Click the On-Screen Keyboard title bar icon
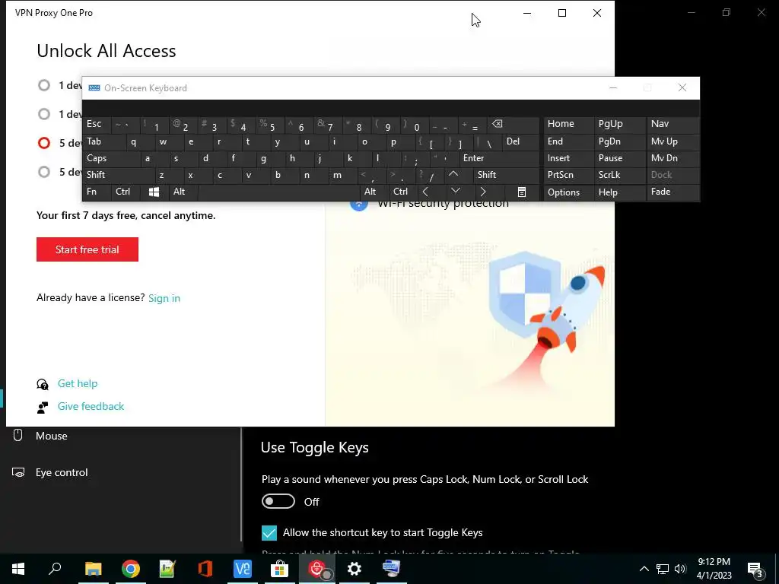This screenshot has width=779, height=584. pos(94,88)
